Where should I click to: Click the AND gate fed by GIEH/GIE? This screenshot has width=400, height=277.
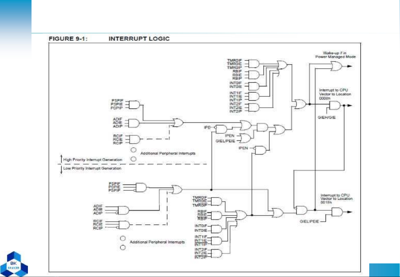point(335,105)
